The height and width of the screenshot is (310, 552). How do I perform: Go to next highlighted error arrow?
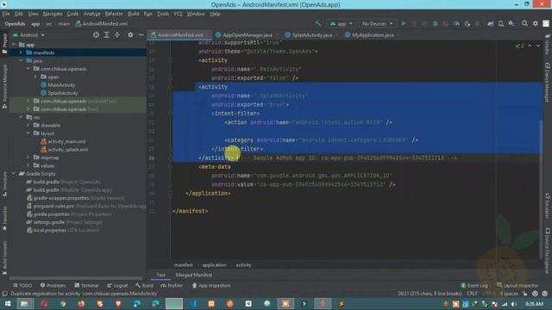(x=538, y=46)
